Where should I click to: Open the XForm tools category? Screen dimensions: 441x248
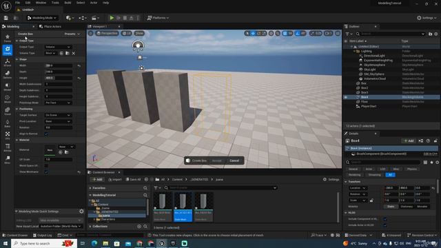(8, 63)
